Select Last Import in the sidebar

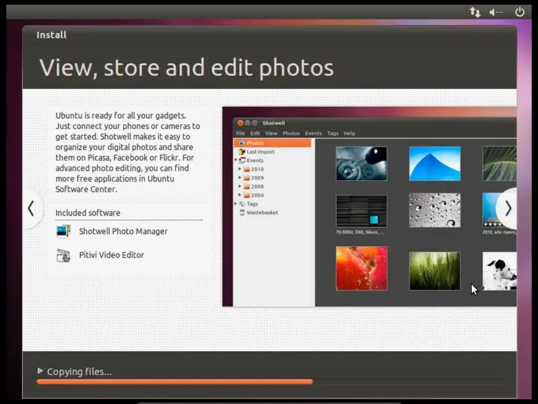261,152
